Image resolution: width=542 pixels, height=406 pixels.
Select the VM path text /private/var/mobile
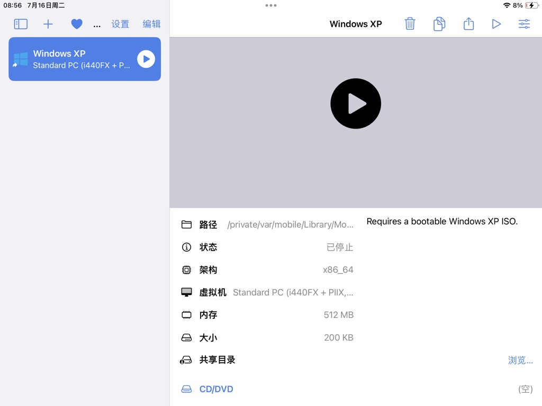coord(291,224)
